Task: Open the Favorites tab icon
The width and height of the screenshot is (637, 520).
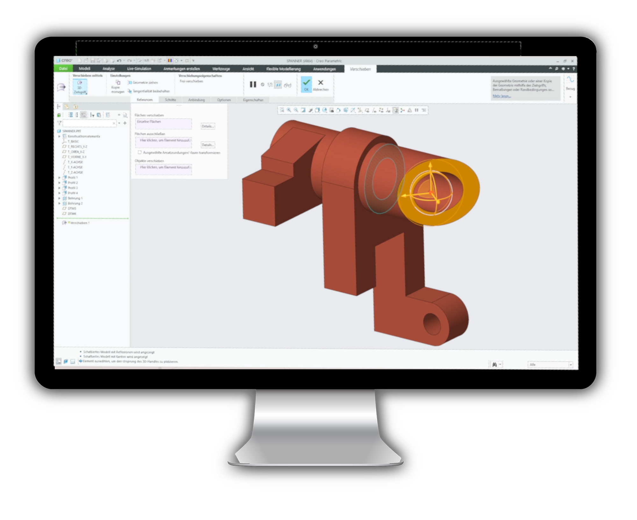Action: tap(75, 107)
